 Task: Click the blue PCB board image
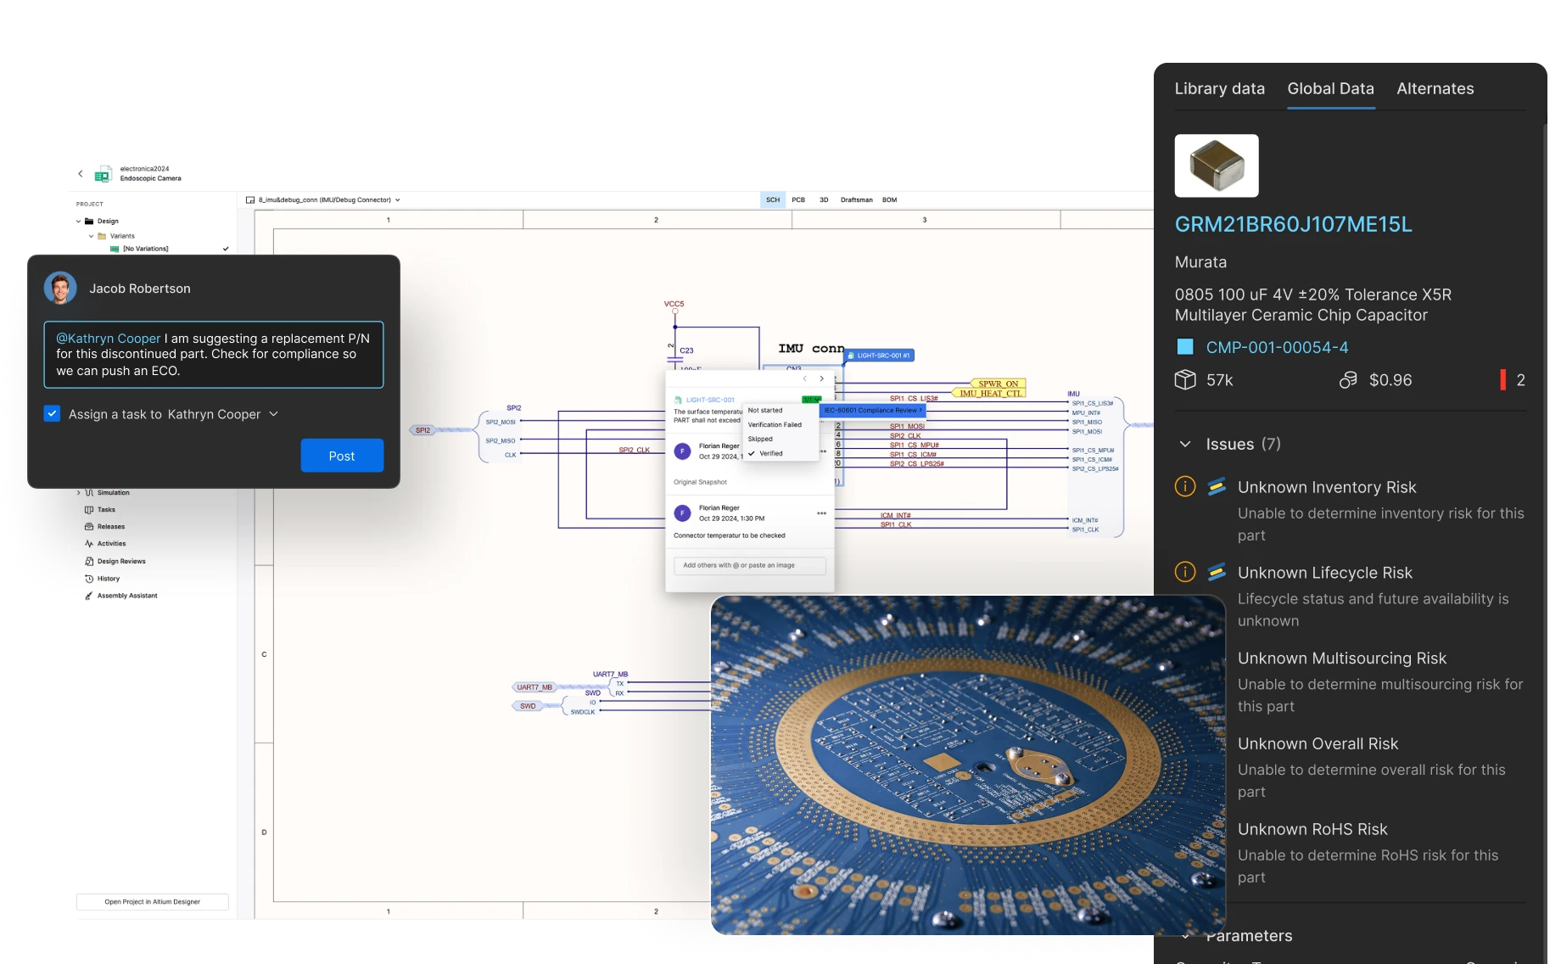coord(968,765)
